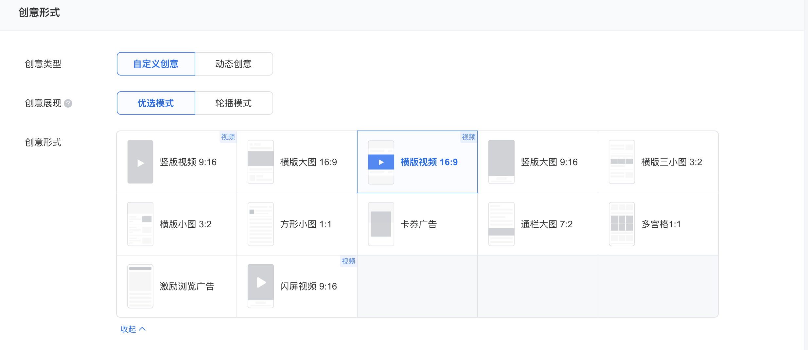Pick the 通栏大图 7:2 format label
Screen dimensions: 808x350
click(547, 224)
